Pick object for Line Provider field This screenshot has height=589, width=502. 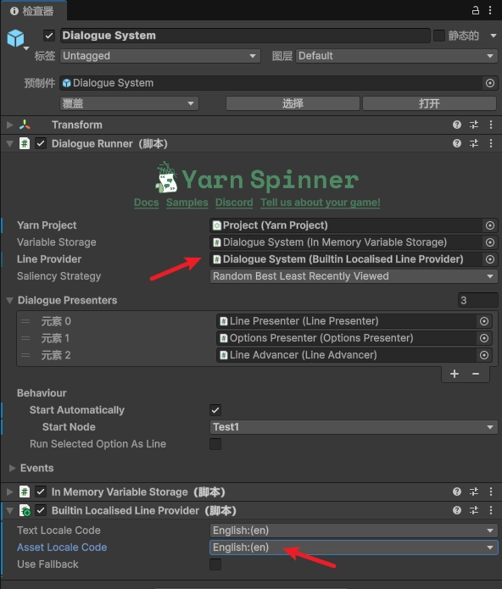[x=490, y=259]
